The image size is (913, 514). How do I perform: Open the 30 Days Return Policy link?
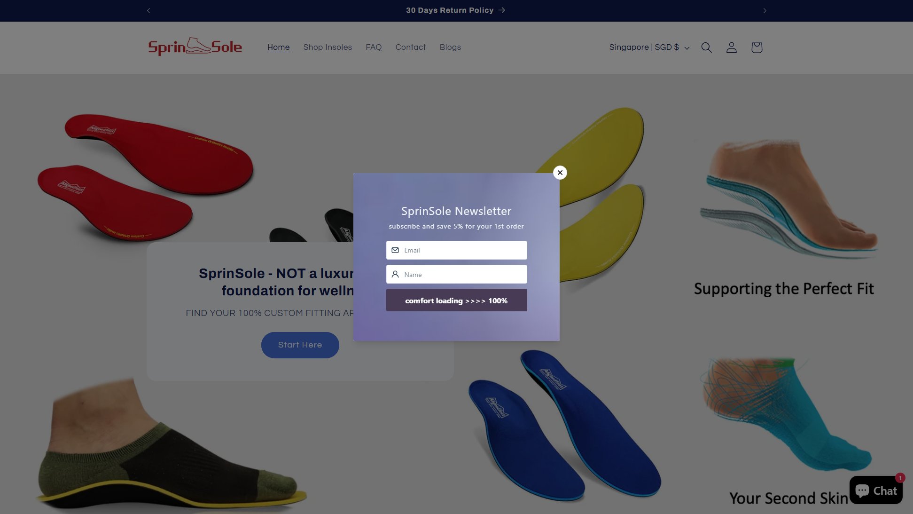[x=455, y=10]
